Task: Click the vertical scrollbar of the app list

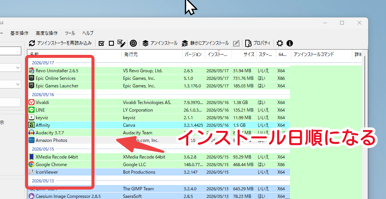Action: point(365,127)
